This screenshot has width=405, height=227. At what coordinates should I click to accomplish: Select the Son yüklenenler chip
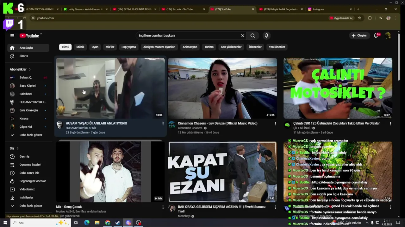point(231,47)
